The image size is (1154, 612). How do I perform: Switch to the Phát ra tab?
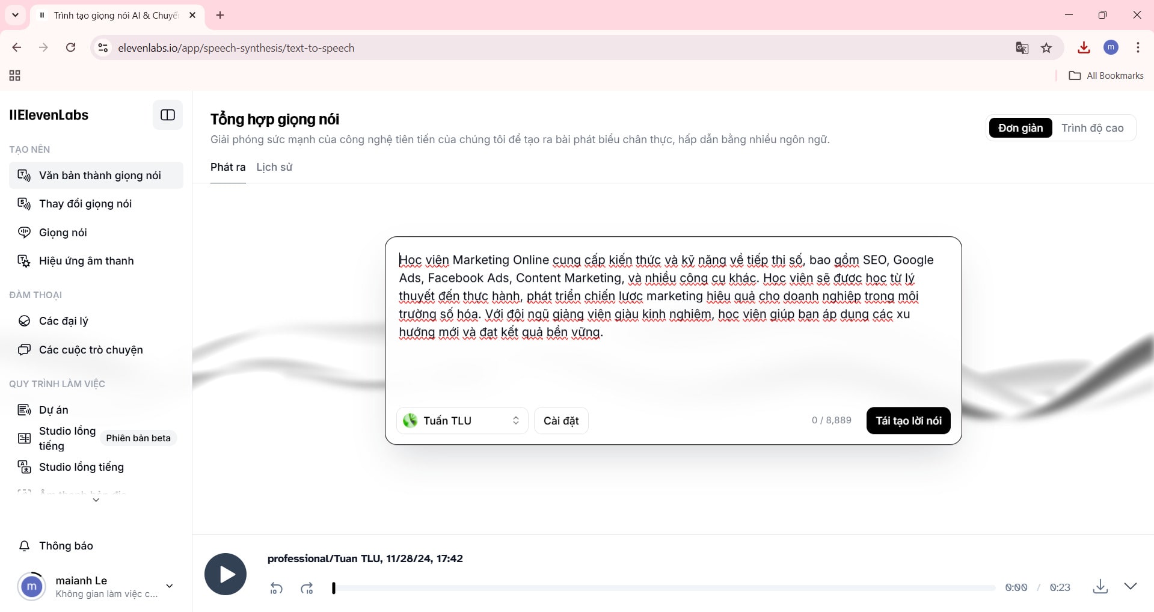(228, 167)
